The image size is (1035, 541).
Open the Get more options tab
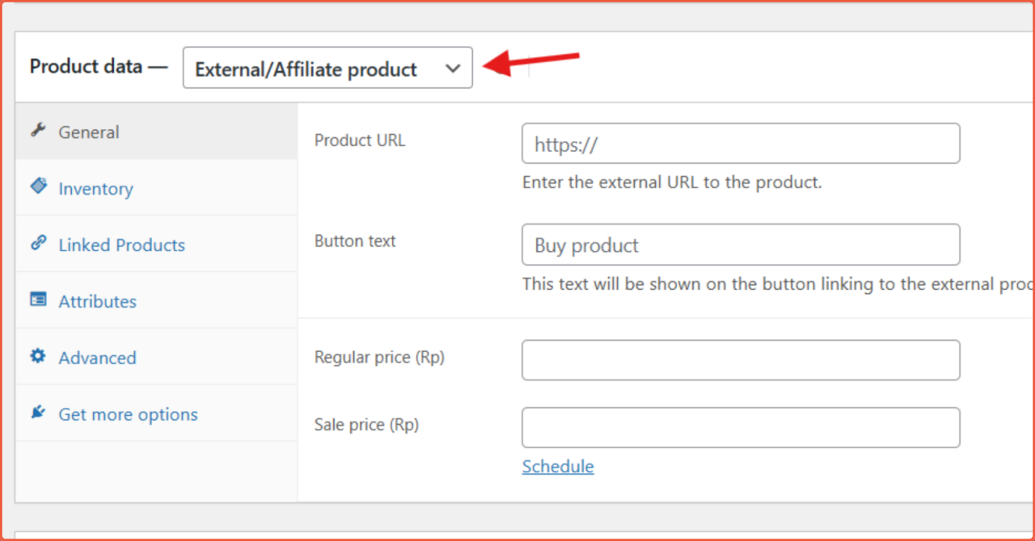point(128,414)
